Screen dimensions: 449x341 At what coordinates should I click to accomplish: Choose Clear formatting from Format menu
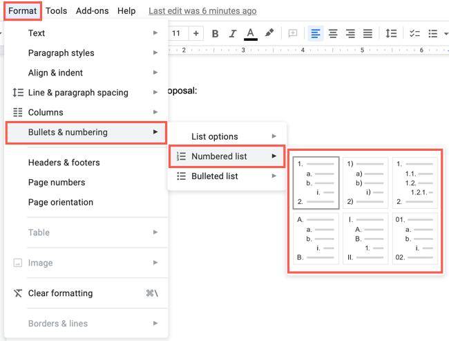click(x=60, y=293)
